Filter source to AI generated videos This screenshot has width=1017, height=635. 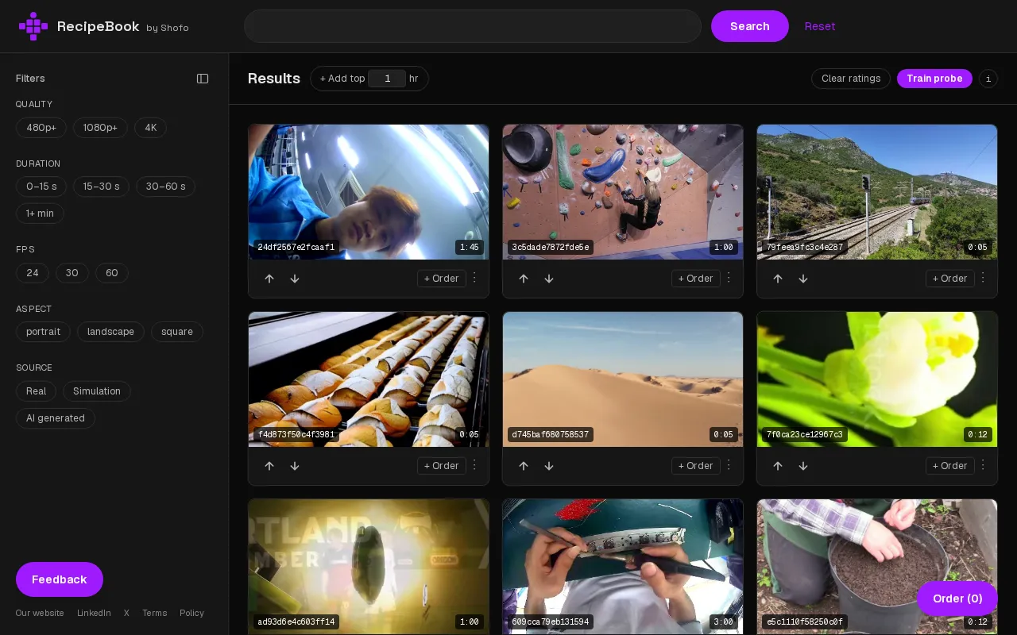56,418
